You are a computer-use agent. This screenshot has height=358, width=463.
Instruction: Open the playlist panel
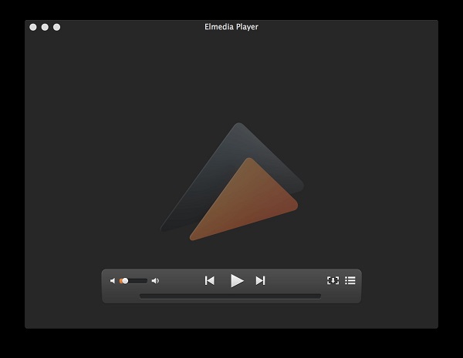pos(350,280)
